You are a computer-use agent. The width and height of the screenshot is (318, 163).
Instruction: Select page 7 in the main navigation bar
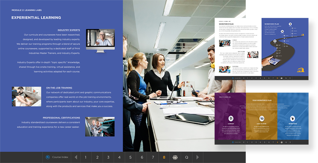[153, 157]
